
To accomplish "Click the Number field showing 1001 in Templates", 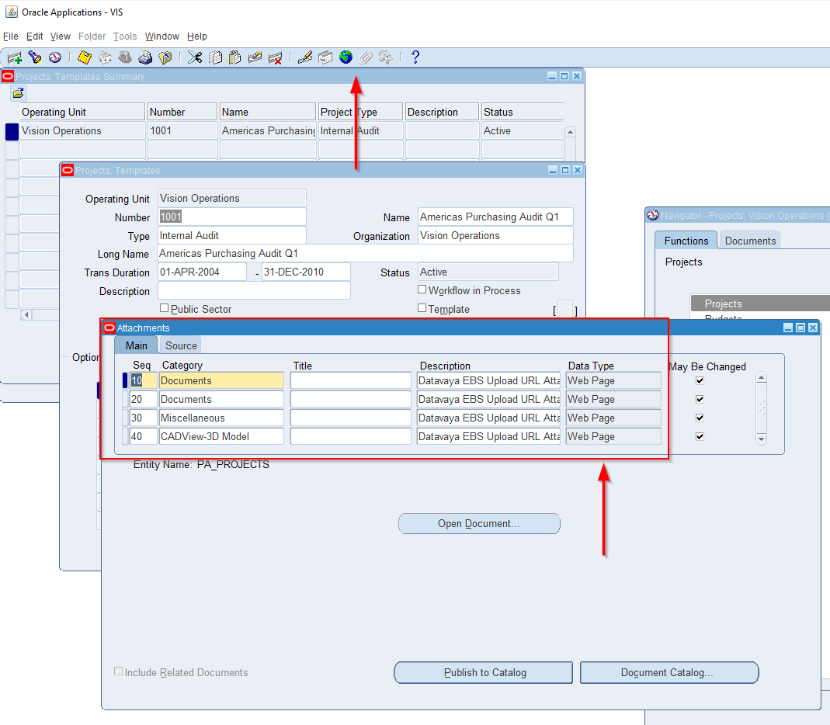I will coord(232,217).
